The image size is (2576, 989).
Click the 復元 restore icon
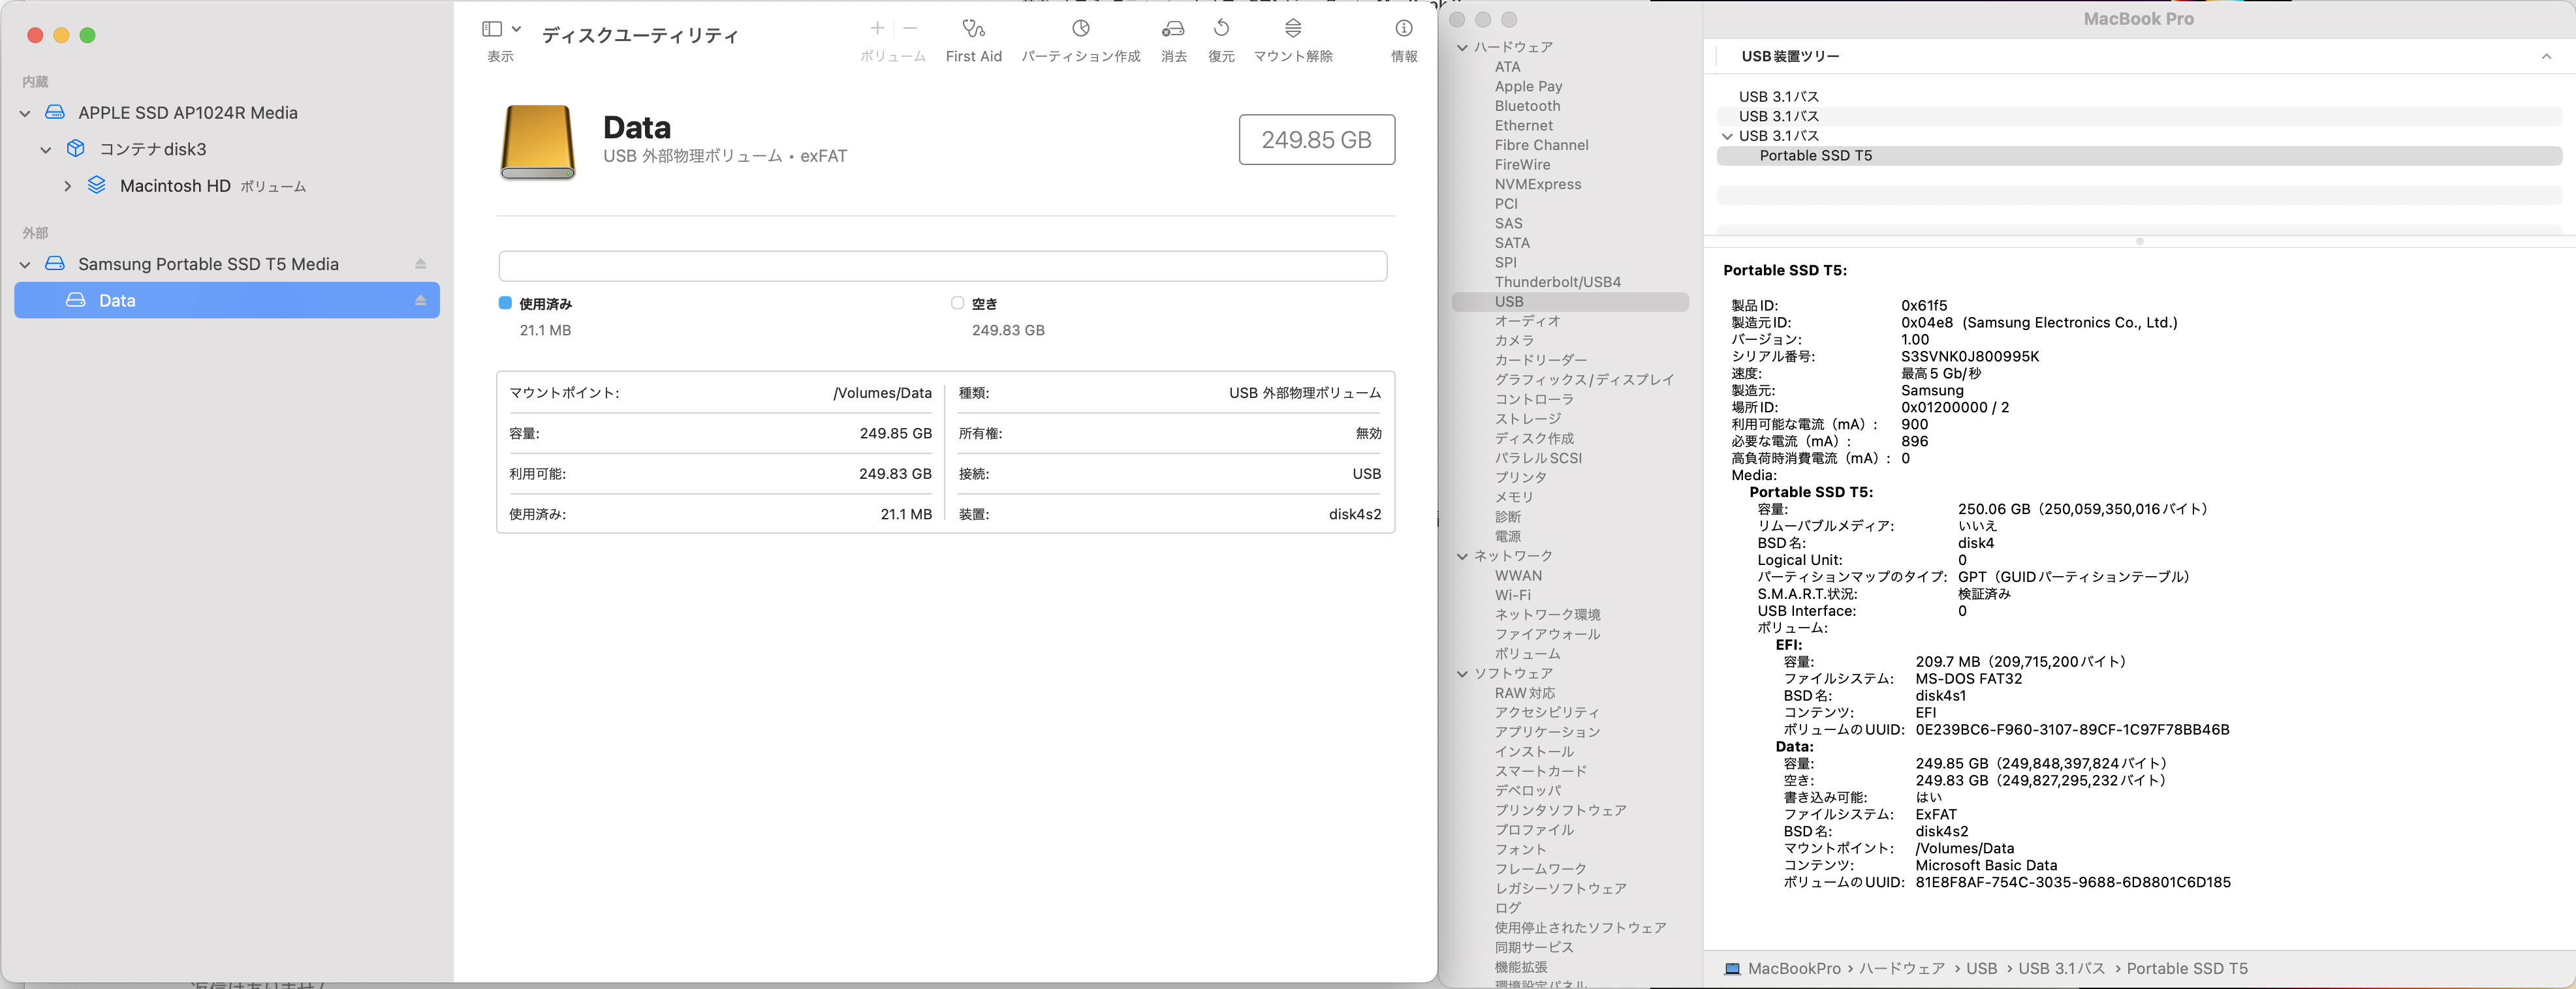[1221, 29]
